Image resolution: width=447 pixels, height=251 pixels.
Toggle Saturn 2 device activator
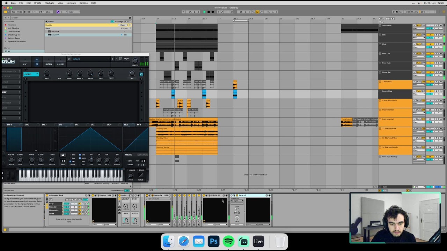(232, 195)
